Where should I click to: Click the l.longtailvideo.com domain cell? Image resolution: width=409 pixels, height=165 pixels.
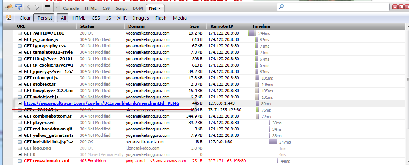[x=142, y=148]
